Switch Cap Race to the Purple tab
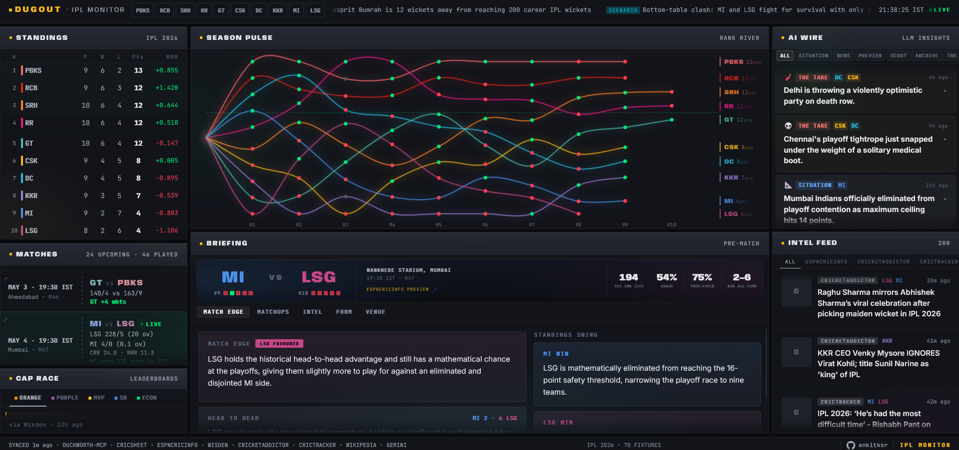The image size is (959, 450). 65,398
